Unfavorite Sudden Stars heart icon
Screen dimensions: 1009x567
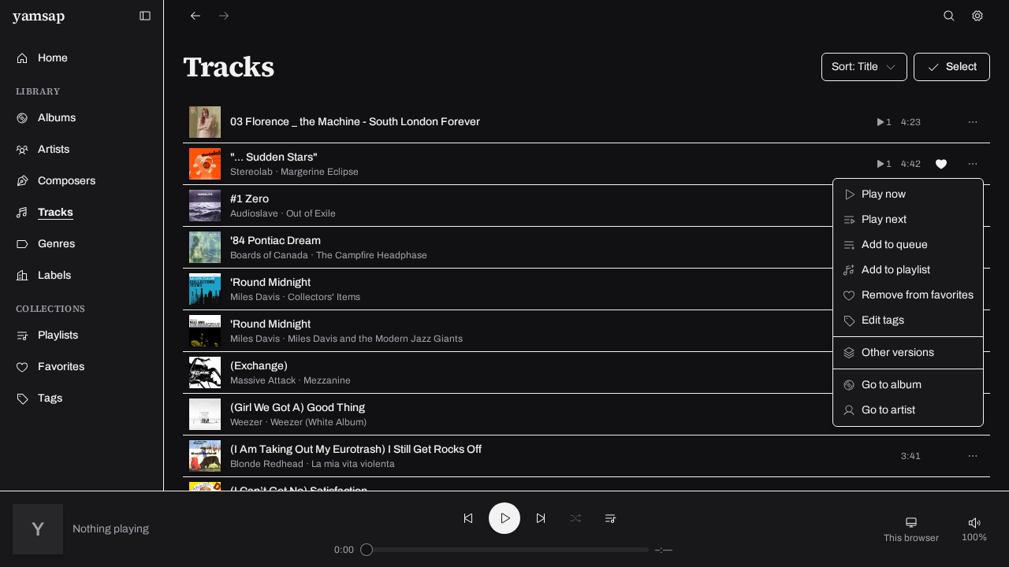tap(941, 164)
